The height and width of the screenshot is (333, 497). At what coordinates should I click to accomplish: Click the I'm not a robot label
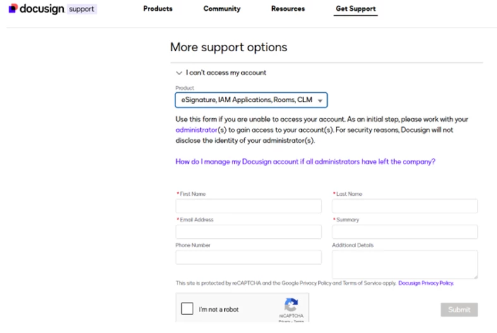(219, 309)
